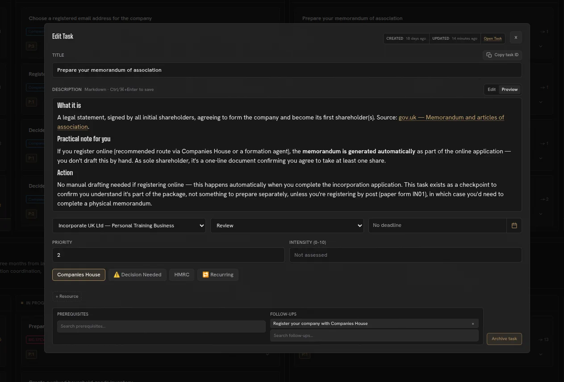
Task: Open the Open Task link
Action: [x=493, y=38]
